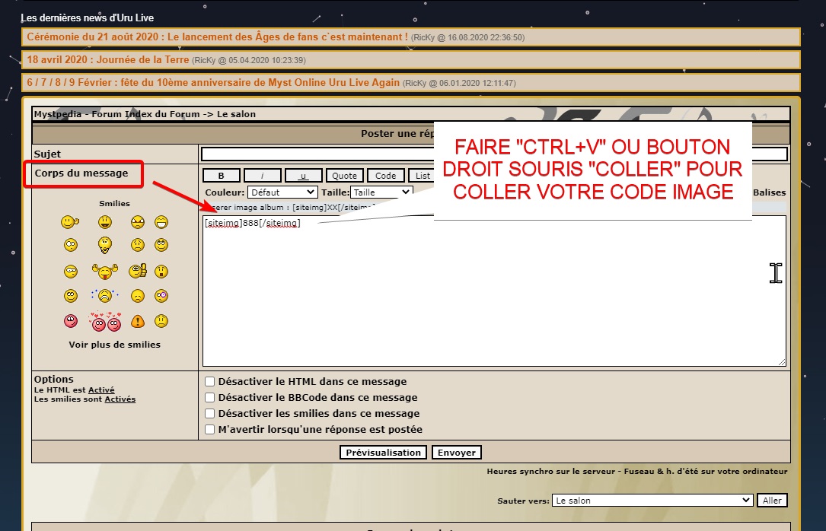The width and height of the screenshot is (826, 531).
Task: Click the Bold 'B' formatting button
Action: 222,176
